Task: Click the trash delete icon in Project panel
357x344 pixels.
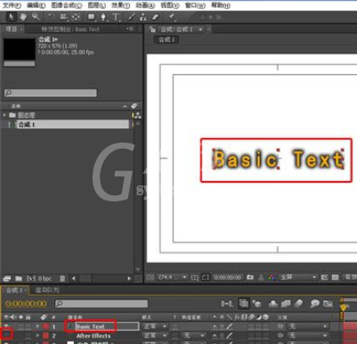Action: (62, 279)
